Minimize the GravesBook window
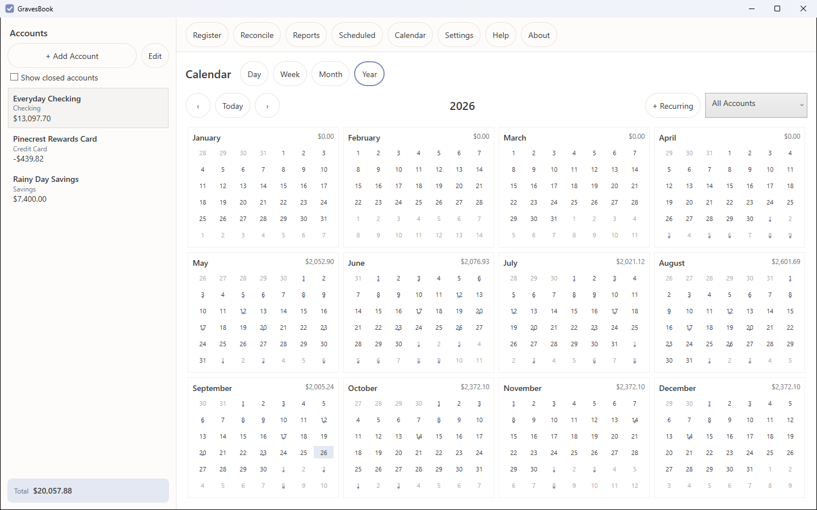The height and width of the screenshot is (510, 817). (752, 8)
